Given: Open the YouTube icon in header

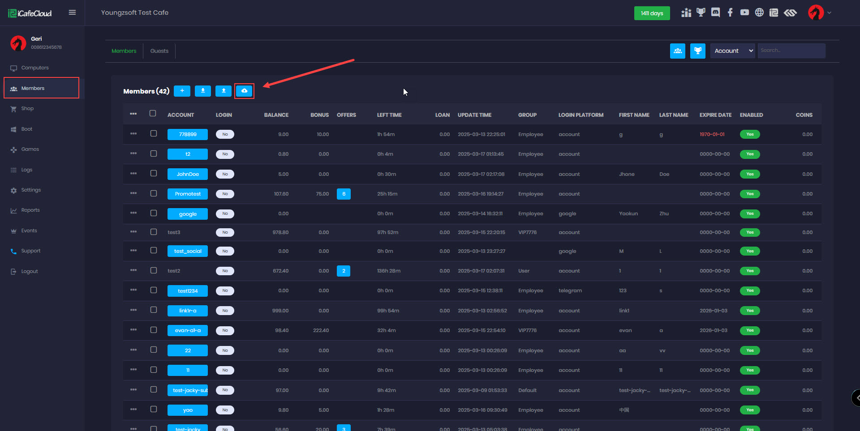Looking at the screenshot, I should [744, 13].
